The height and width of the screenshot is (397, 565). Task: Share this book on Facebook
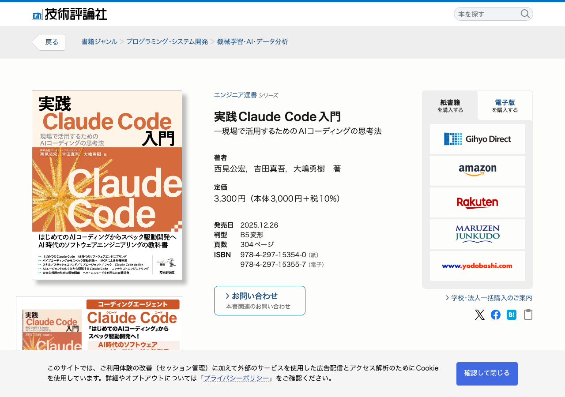(496, 315)
